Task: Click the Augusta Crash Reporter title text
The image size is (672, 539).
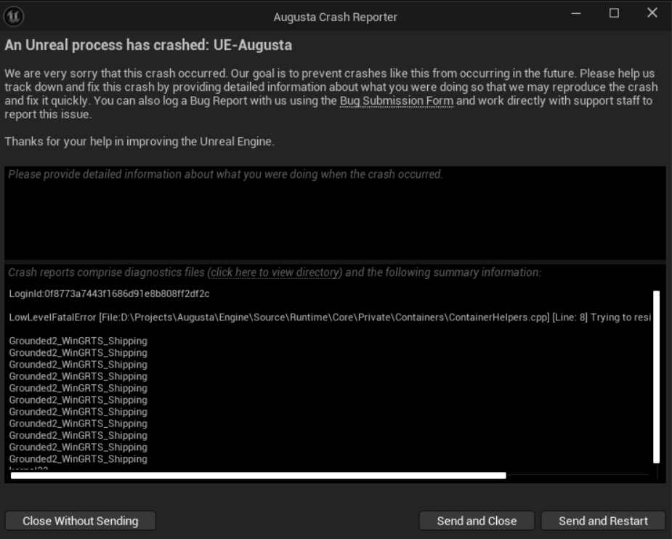Action: [x=336, y=17]
